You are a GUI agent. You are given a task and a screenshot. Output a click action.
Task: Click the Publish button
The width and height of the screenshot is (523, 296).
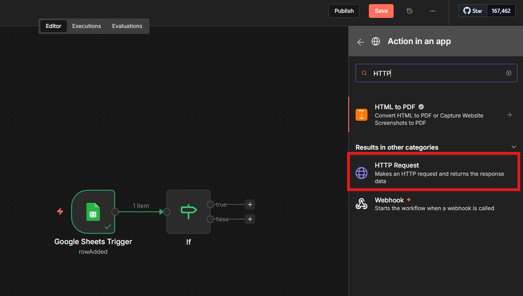coord(344,11)
